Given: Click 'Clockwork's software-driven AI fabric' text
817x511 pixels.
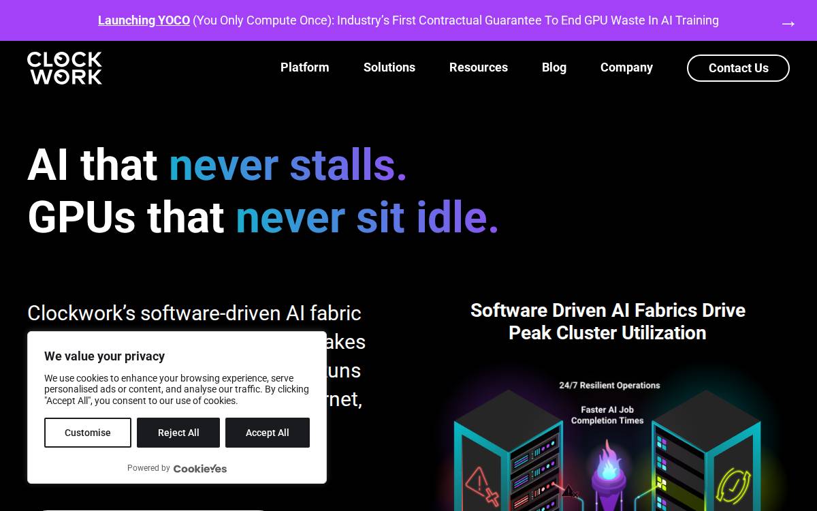Looking at the screenshot, I should click(x=194, y=313).
